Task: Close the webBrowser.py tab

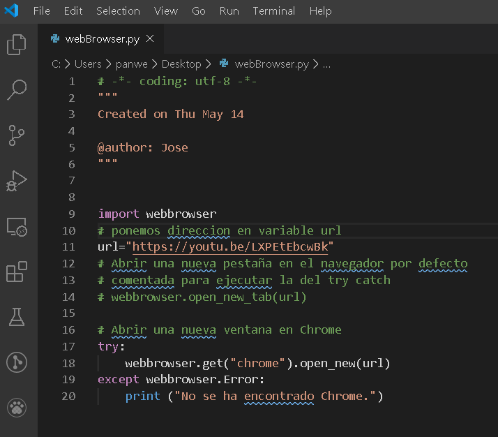Action: (150, 39)
